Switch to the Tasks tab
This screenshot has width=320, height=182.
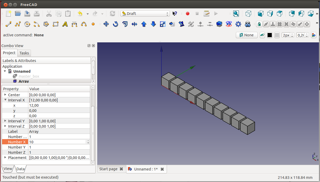coord(24,53)
